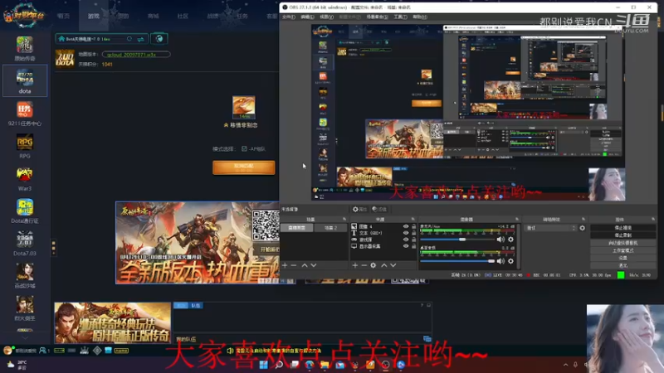Toggle the AP mode checkbox
The height and width of the screenshot is (373, 664).
244,148
